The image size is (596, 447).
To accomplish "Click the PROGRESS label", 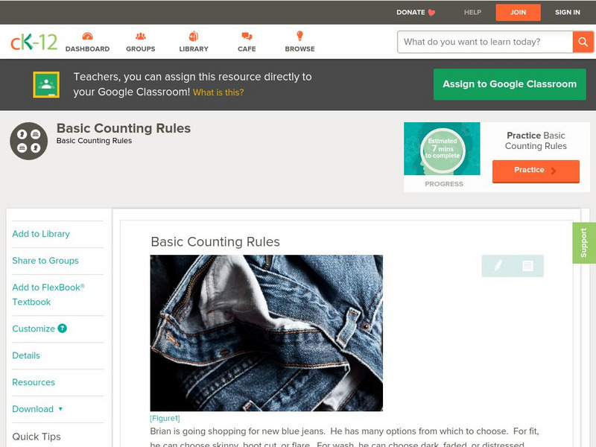I will click(x=444, y=184).
